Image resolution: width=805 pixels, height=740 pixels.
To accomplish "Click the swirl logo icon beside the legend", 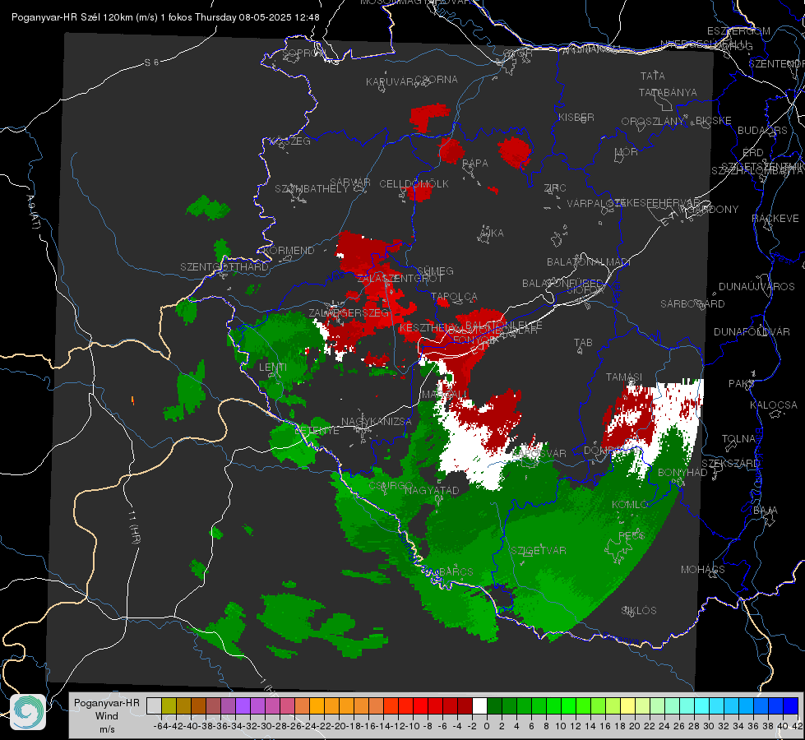I will click(x=28, y=712).
